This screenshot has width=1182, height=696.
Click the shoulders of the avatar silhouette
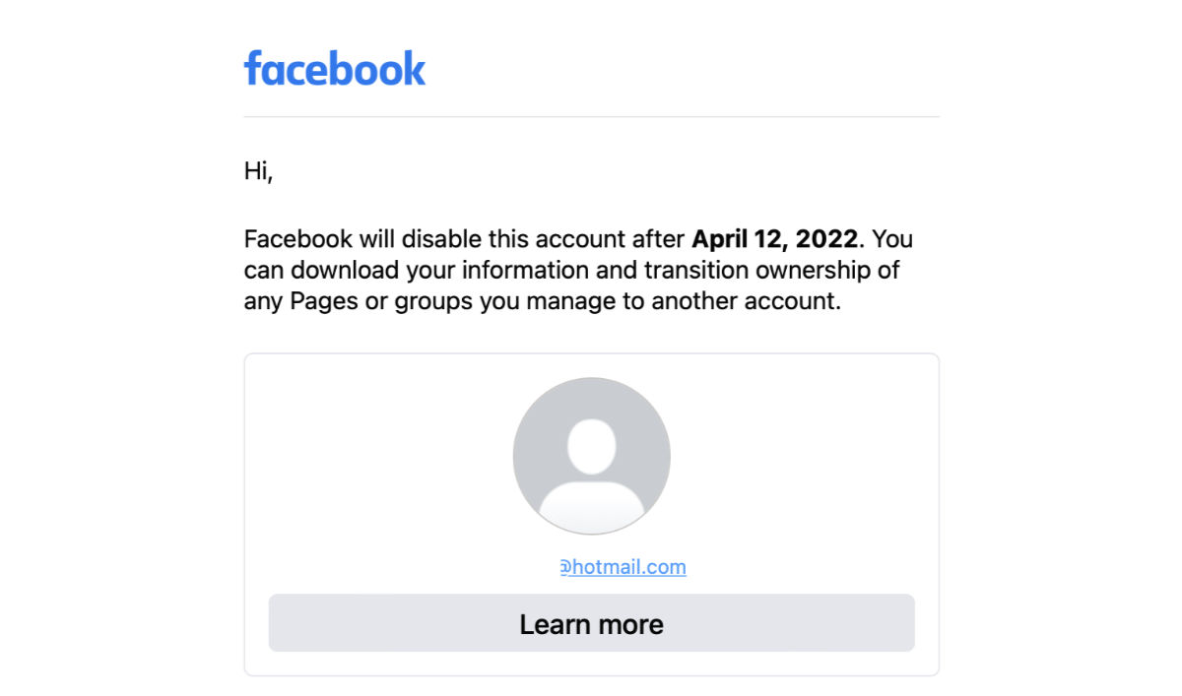pos(591,506)
